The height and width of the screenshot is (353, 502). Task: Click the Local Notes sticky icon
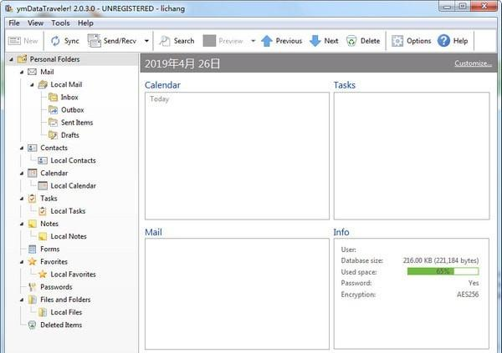[43, 236]
